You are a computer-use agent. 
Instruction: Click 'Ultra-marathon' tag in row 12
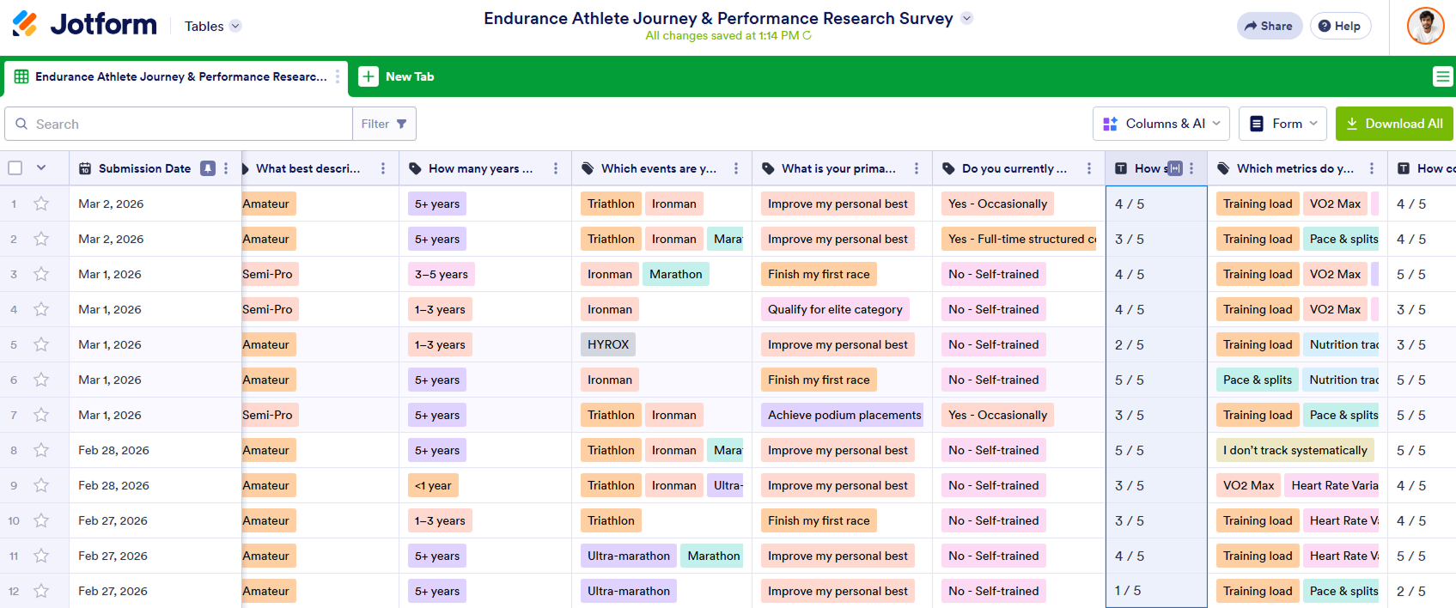[629, 591]
